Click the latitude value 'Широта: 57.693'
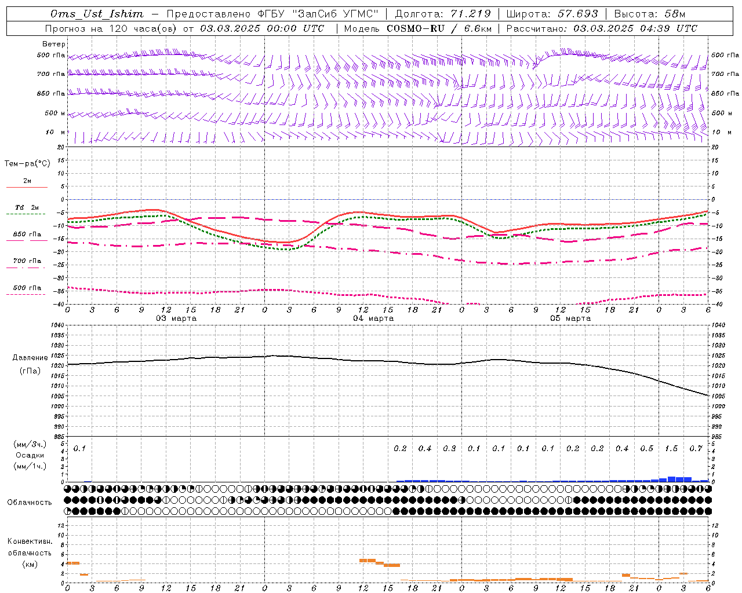 pos(552,14)
